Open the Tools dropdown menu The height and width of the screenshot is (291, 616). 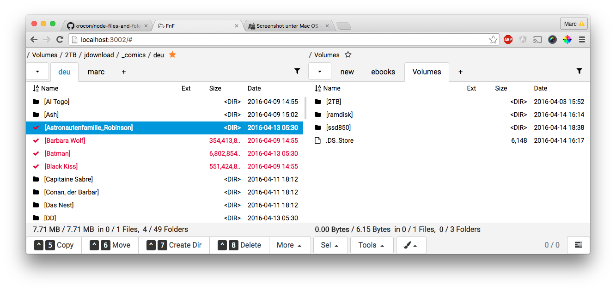click(372, 245)
